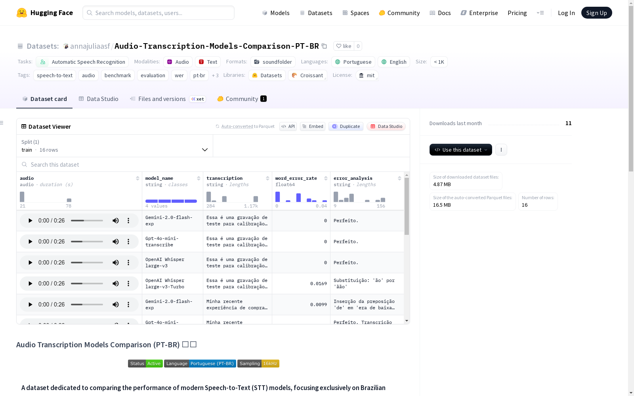The image size is (634, 396).
Task: Switch to the Dataset card tab
Action: [44, 99]
